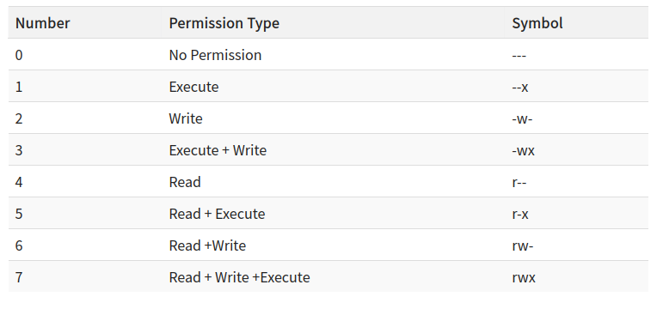Viewport: 657px width, 309px height.
Task: Click the Number column header
Action: [42, 23]
